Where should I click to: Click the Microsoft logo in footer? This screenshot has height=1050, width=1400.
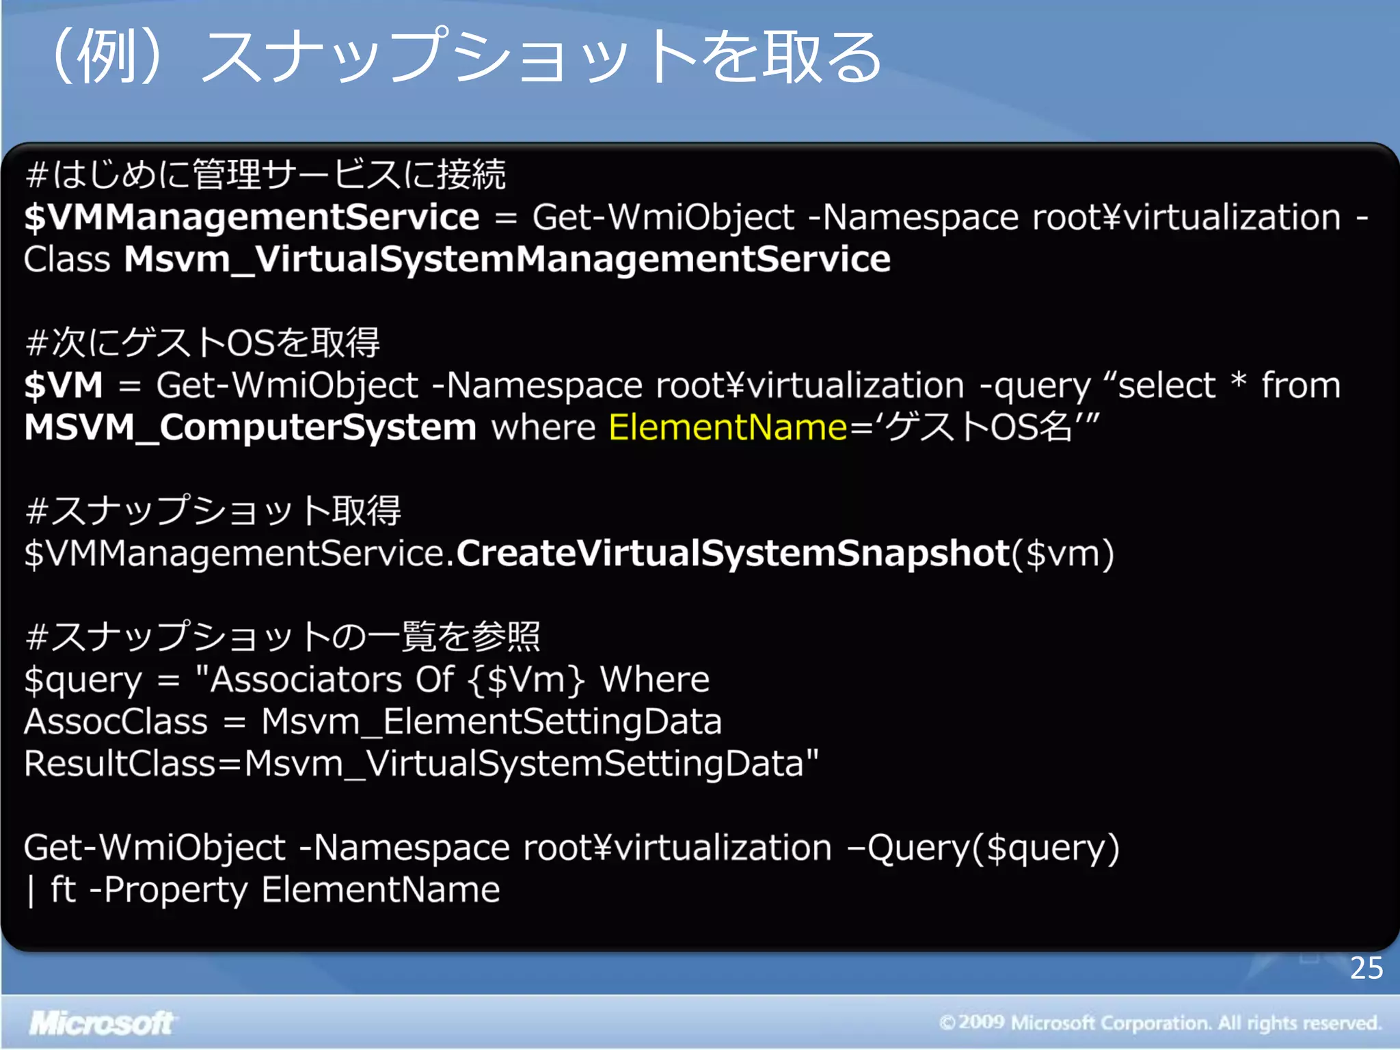101,1023
